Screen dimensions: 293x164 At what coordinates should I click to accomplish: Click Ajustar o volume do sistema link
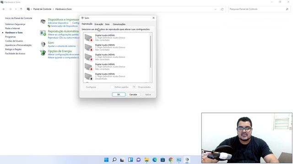click(62, 46)
